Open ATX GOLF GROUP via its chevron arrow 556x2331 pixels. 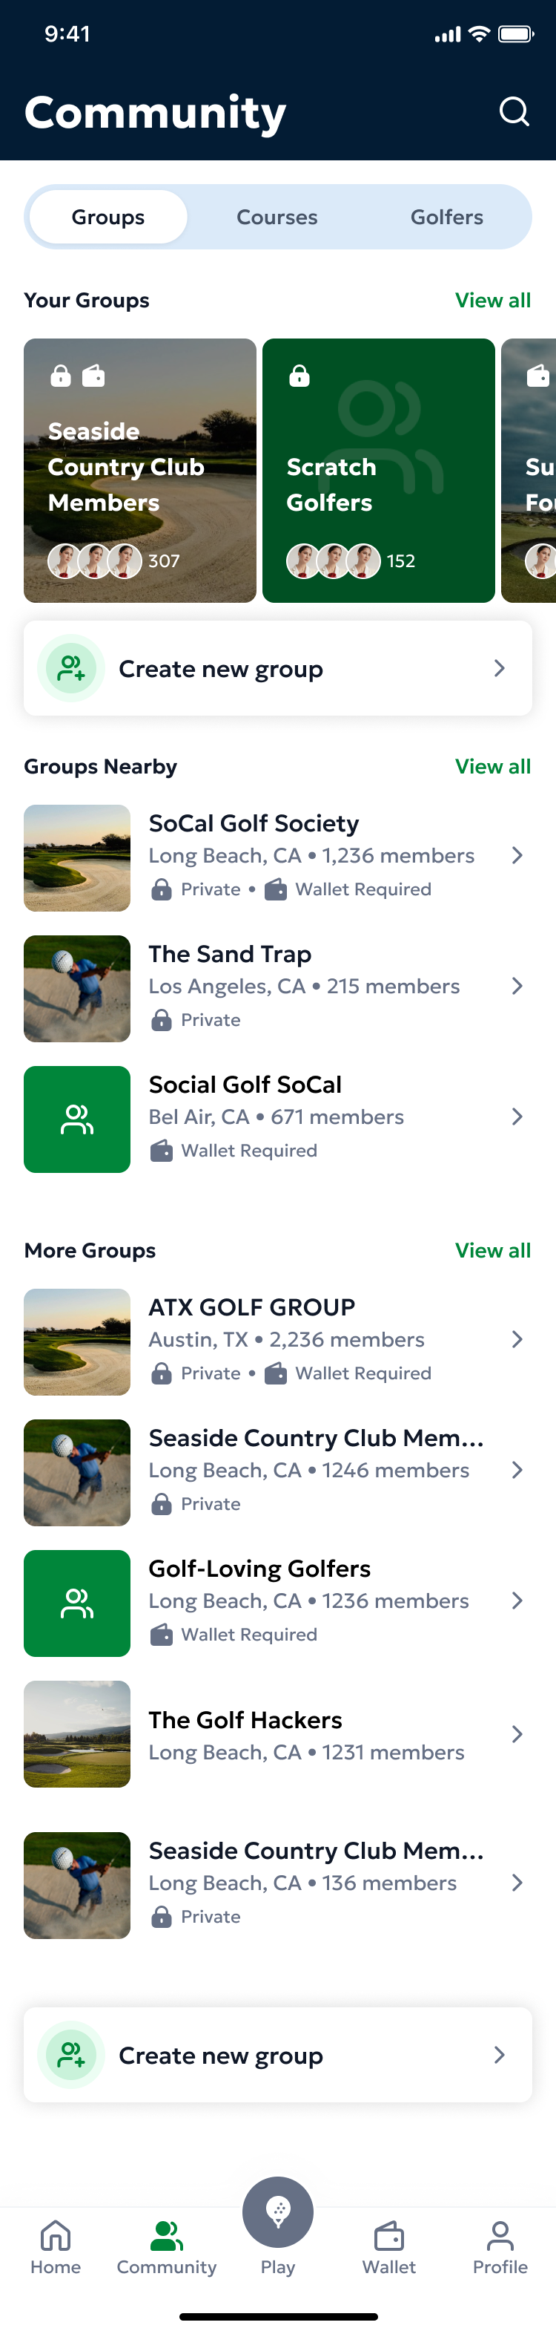pos(517,1339)
